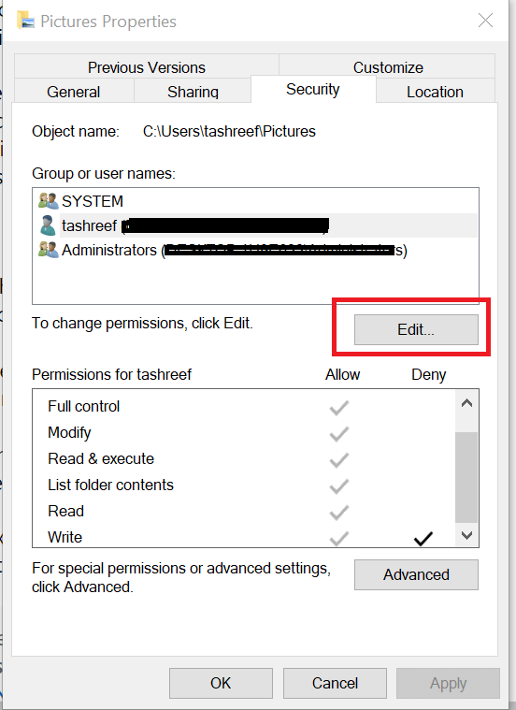The width and height of the screenshot is (516, 710).
Task: Click the Administrators group icon
Action: (x=49, y=250)
